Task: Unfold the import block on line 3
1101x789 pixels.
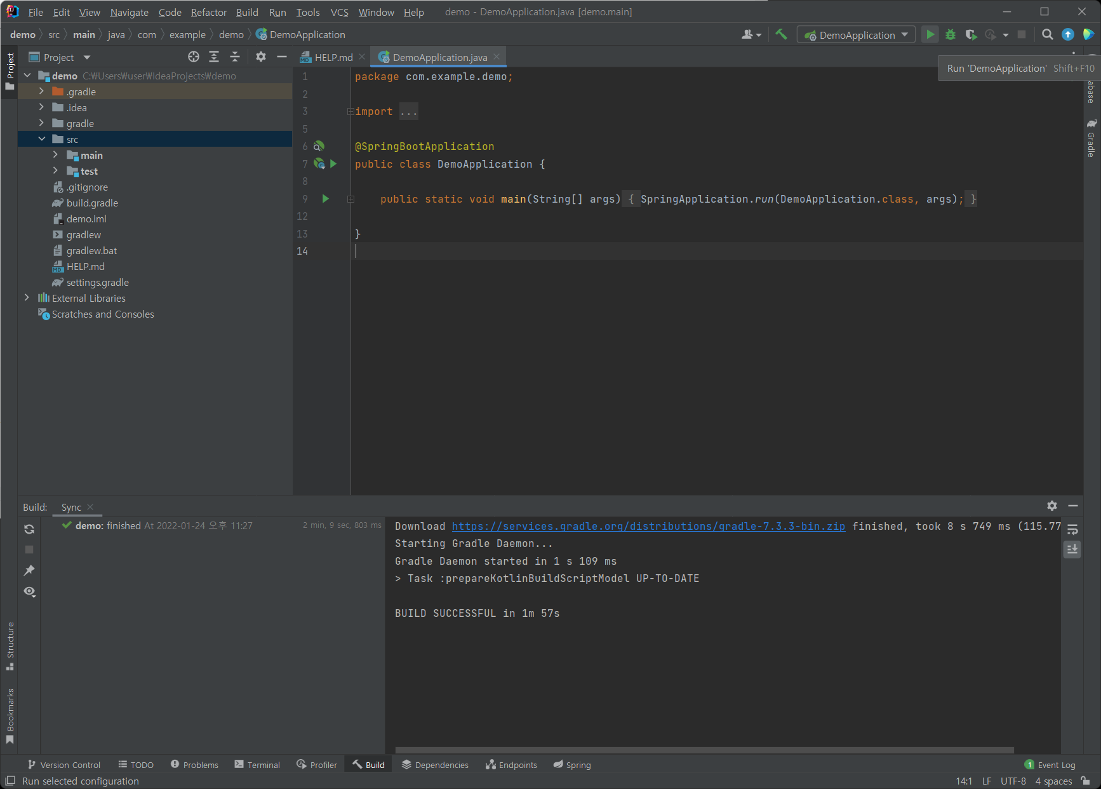Action: [350, 112]
